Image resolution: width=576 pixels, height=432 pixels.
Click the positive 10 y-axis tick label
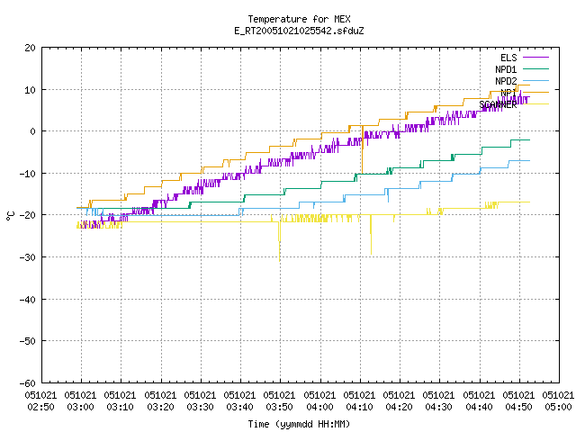pyautogui.click(x=30, y=90)
